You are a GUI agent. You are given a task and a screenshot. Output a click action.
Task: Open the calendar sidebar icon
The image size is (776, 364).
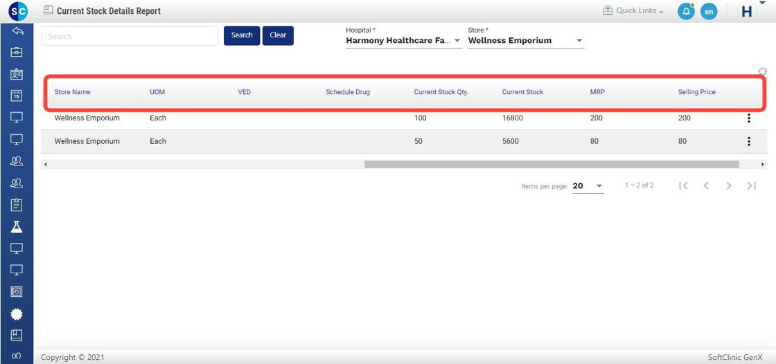[17, 95]
